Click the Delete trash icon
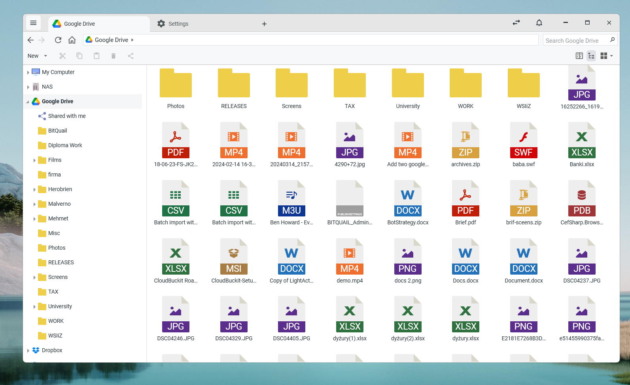The width and height of the screenshot is (630, 385). [x=114, y=56]
